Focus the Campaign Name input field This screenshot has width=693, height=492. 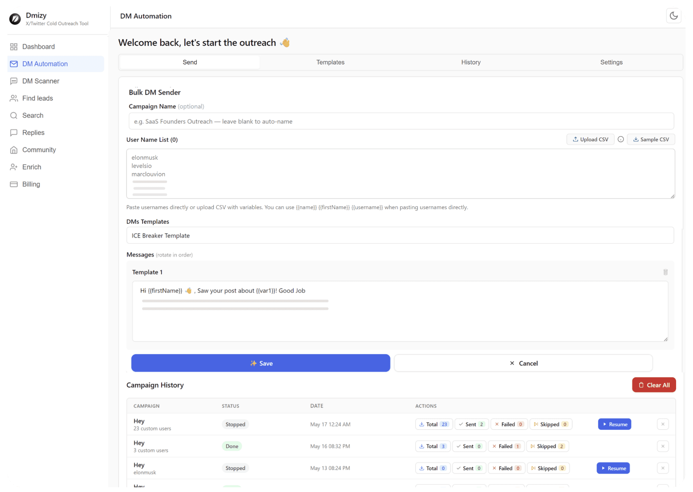(401, 121)
